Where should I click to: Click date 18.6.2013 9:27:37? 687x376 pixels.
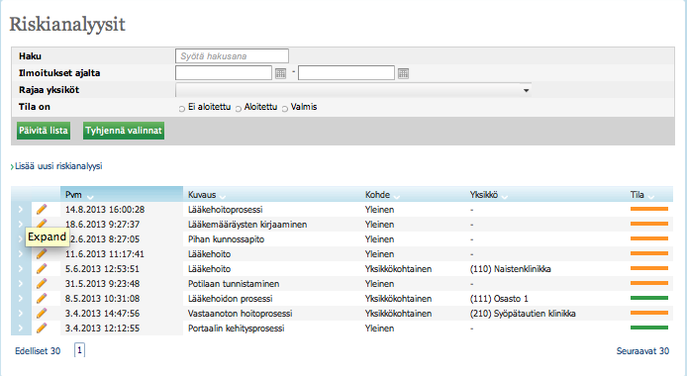click(x=102, y=225)
